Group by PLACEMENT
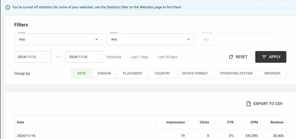Image resolution: width=296 pixels, height=139 pixels. (133, 73)
